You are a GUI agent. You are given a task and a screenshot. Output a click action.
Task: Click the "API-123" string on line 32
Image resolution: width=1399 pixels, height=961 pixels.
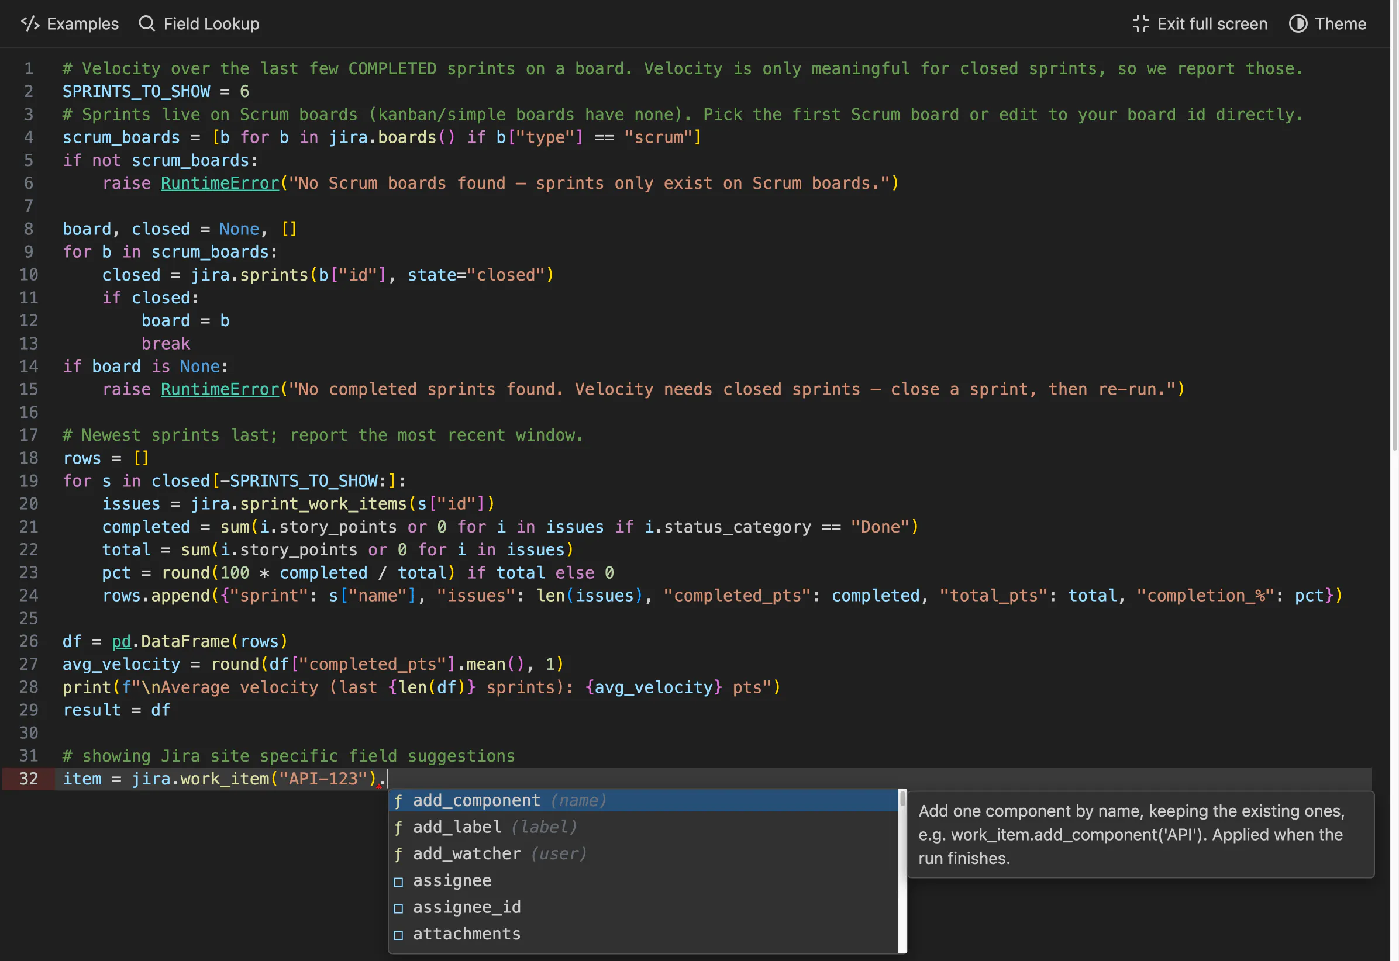pyautogui.click(x=323, y=779)
